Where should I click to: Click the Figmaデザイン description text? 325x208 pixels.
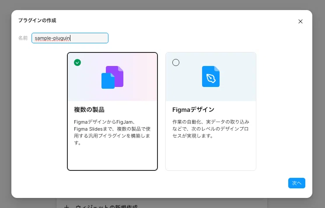point(211,129)
